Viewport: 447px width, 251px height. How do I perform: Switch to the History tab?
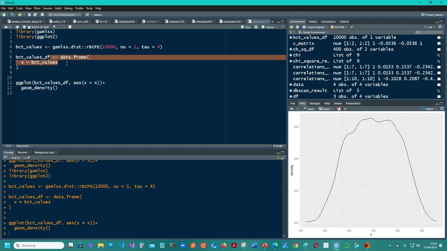point(313,22)
